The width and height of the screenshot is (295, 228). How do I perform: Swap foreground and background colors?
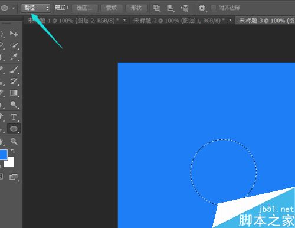[13, 151]
